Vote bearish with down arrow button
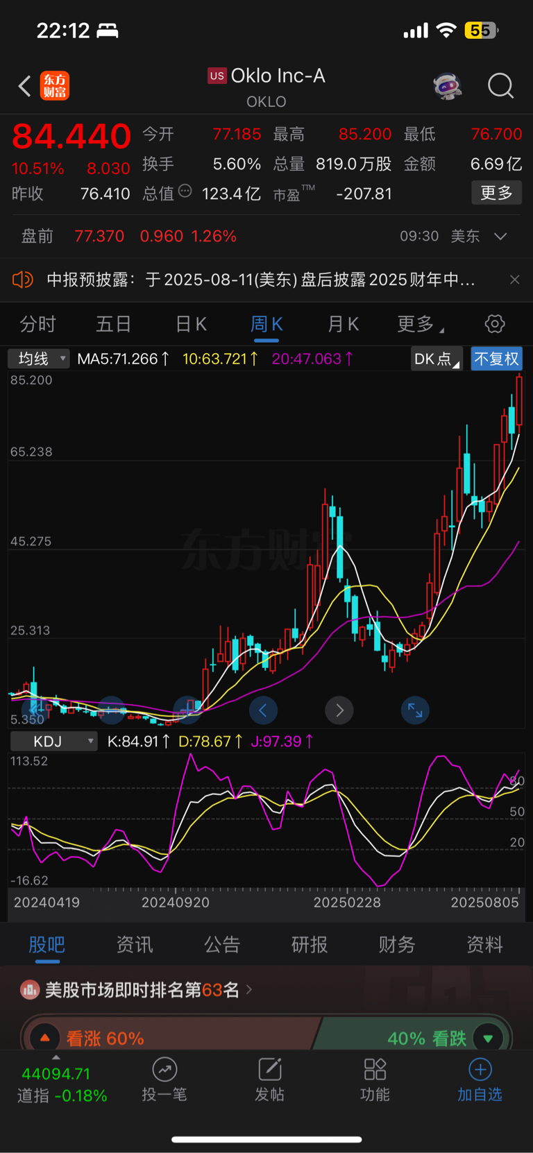 point(488,1038)
